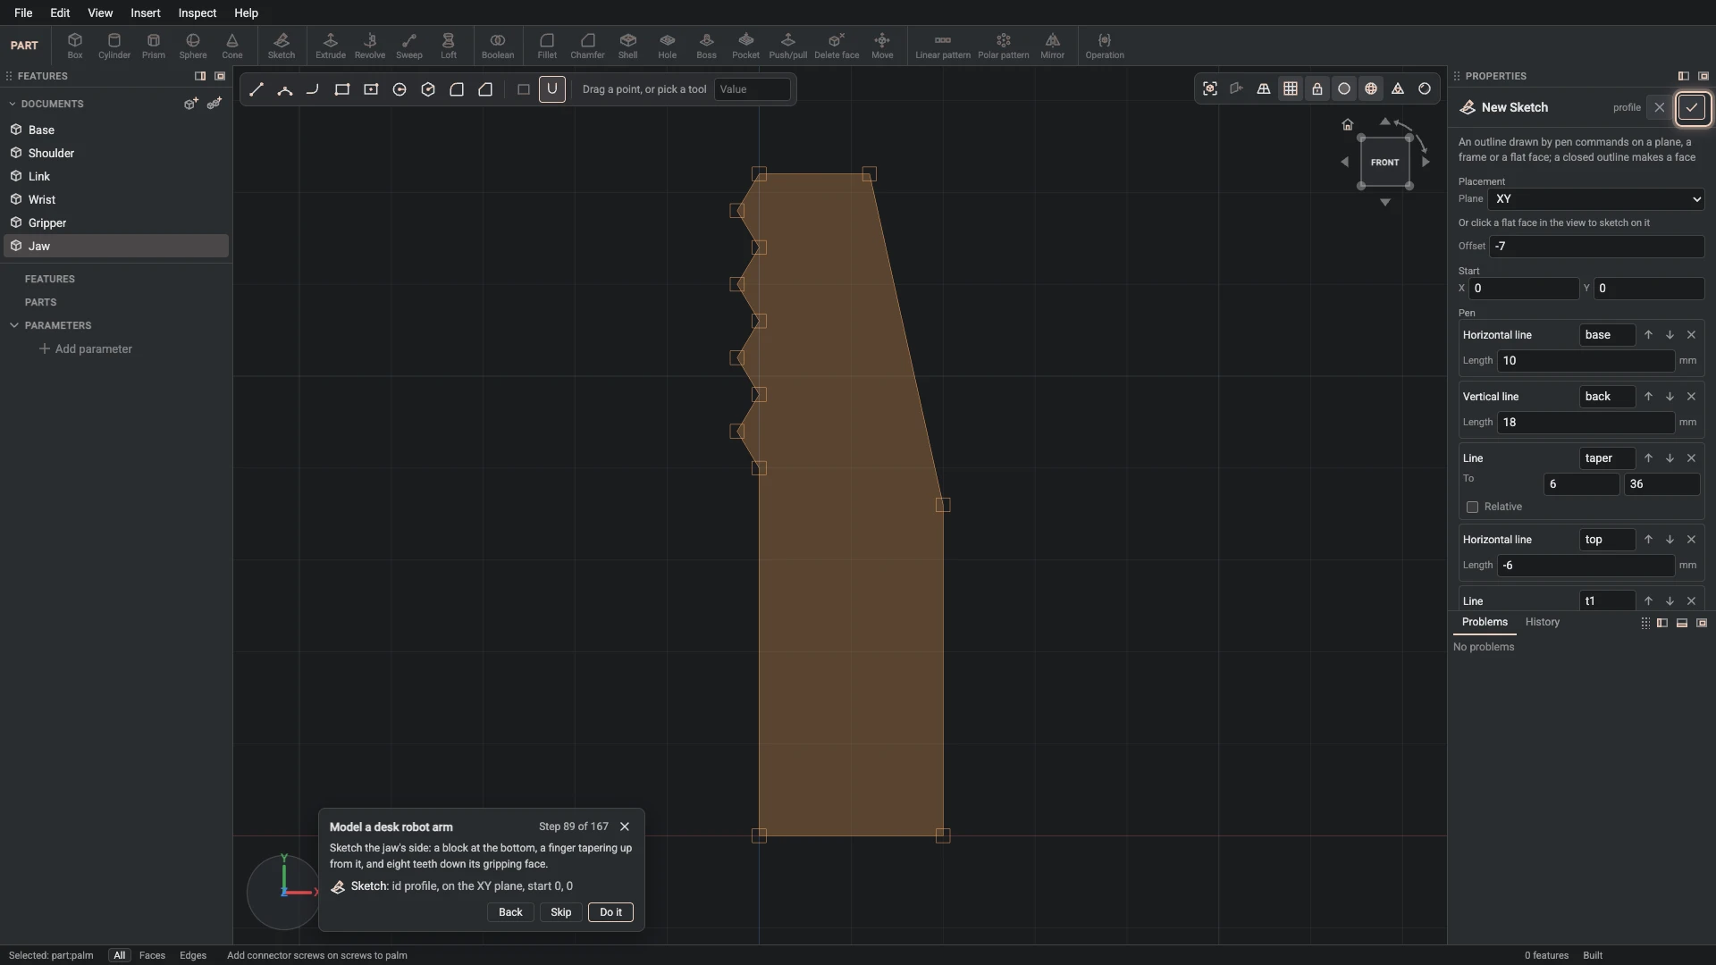Select the polygon sketch tool

[x=428, y=89]
